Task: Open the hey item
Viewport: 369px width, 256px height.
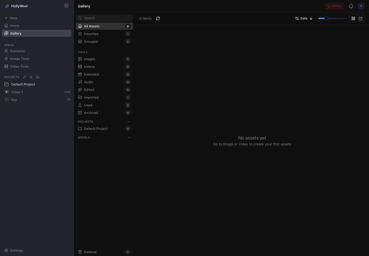Action: 37,100
